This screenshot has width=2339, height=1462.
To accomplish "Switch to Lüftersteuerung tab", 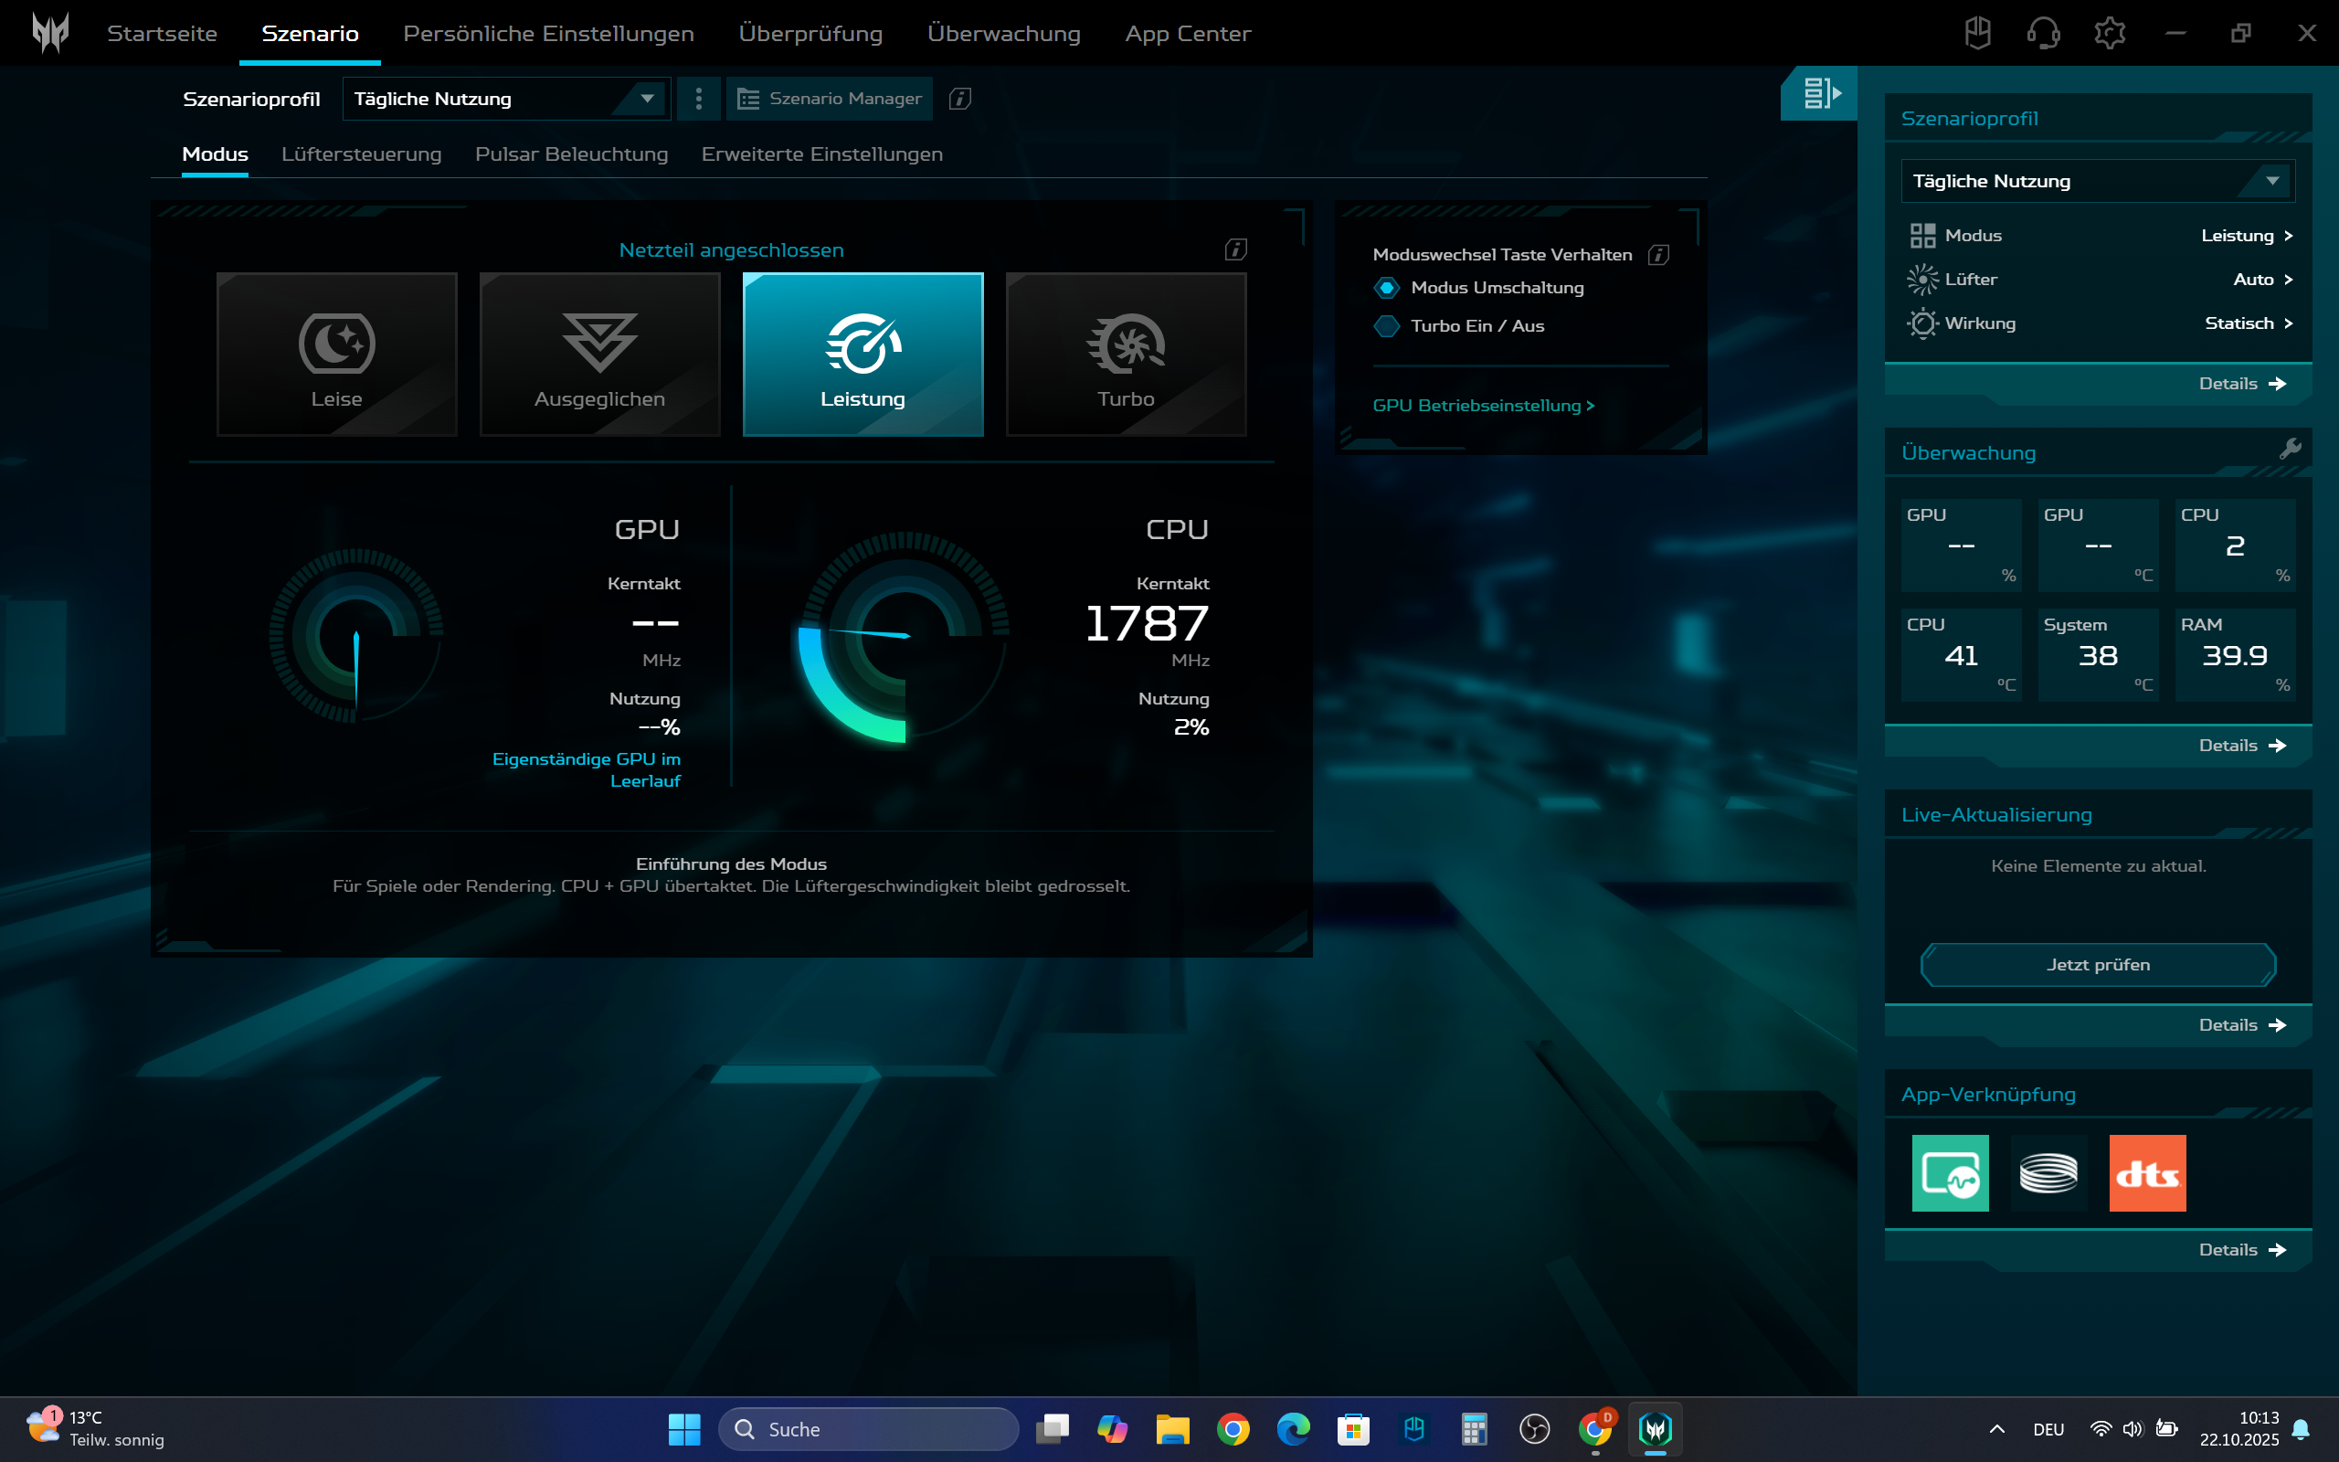I will [x=361, y=154].
